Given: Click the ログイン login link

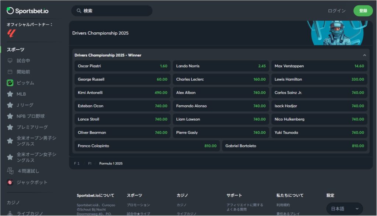Looking at the screenshot, I should point(337,11).
